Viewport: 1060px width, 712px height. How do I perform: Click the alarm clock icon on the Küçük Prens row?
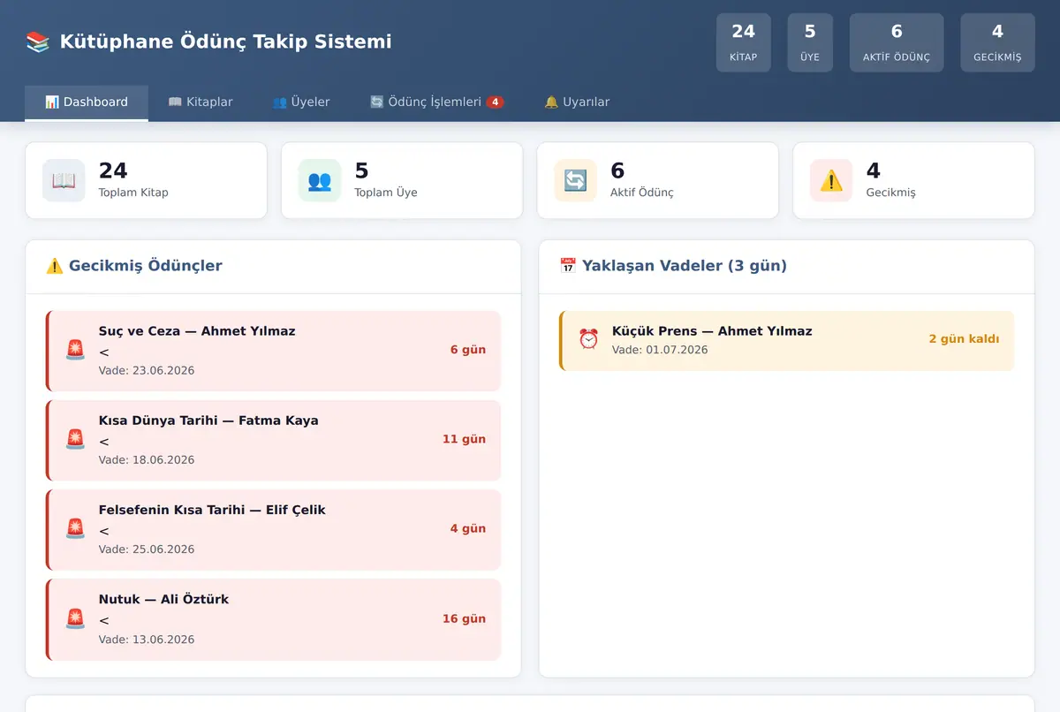pos(588,339)
